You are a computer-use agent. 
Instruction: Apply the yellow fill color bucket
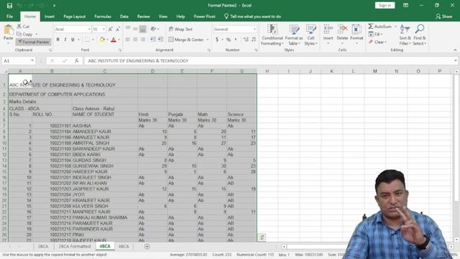point(102,40)
